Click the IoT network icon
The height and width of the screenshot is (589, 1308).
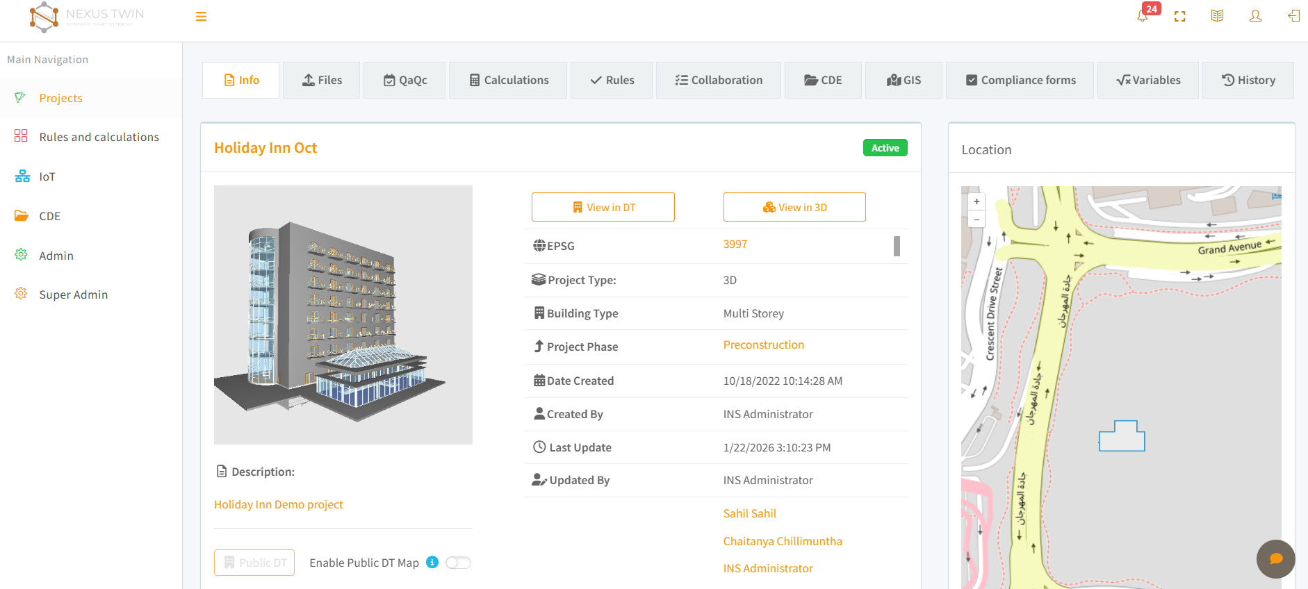tap(22, 176)
